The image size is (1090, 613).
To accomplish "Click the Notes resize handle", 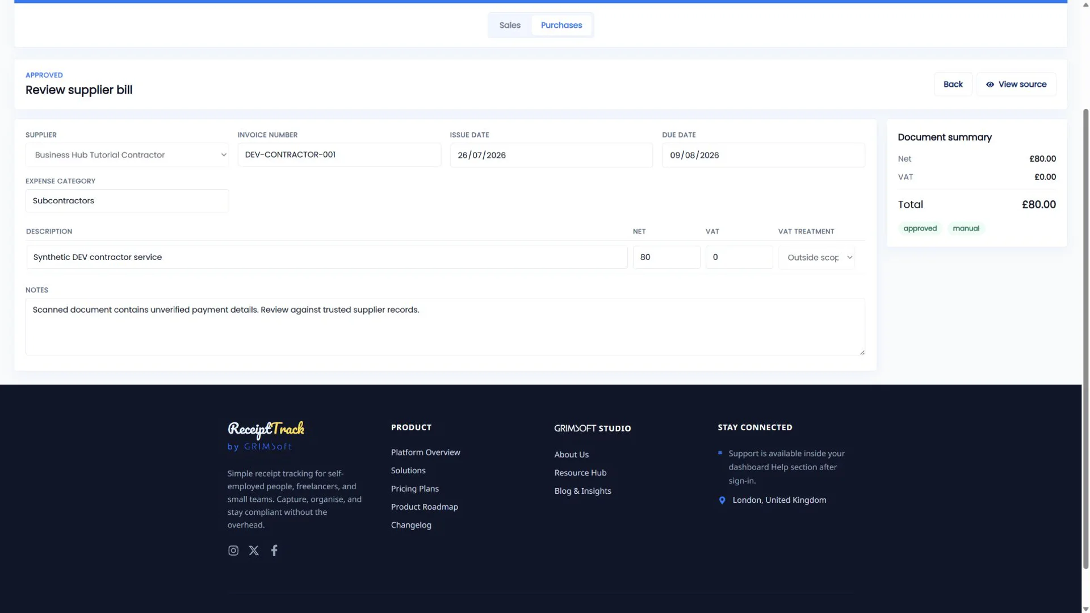I will [x=862, y=352].
